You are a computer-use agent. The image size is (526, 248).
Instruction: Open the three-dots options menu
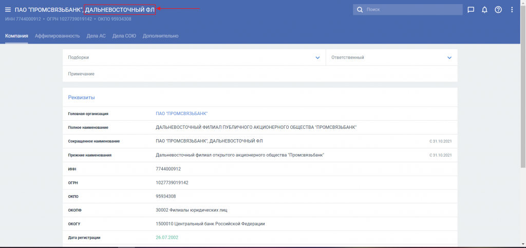(512, 10)
